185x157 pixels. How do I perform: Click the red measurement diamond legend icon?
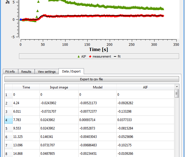tap(90, 57)
